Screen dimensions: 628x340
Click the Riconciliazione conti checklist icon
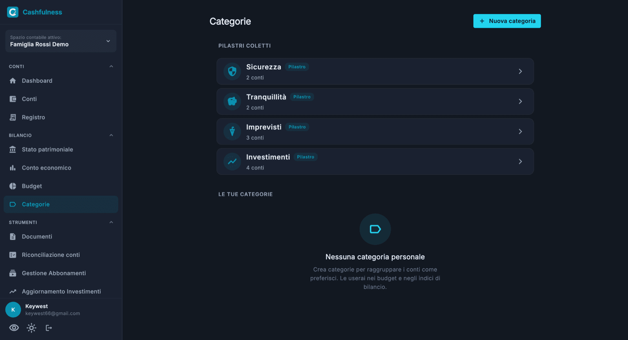(x=13, y=255)
